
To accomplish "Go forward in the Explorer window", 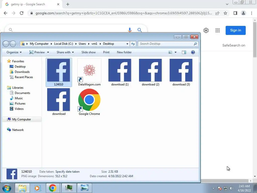I will [13, 44].
